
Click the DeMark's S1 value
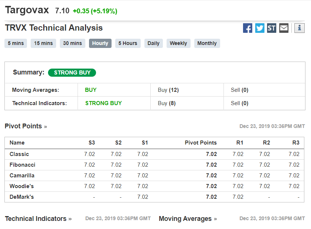pos(143,197)
